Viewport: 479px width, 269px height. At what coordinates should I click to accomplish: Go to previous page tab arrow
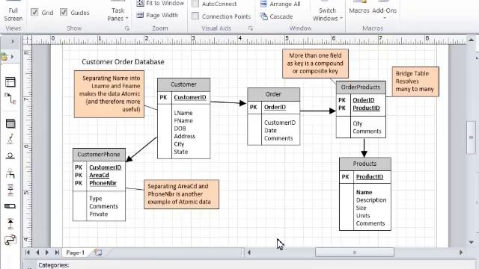(37, 253)
